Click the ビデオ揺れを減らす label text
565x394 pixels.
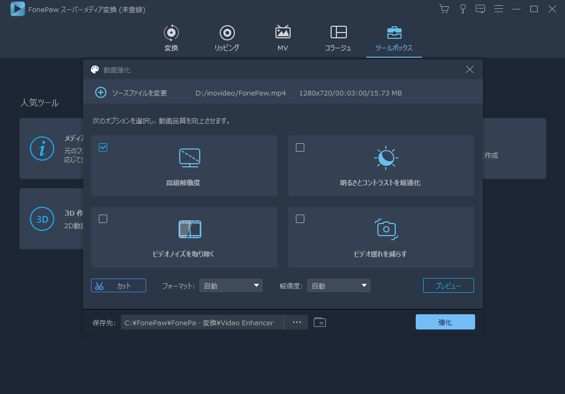381,254
